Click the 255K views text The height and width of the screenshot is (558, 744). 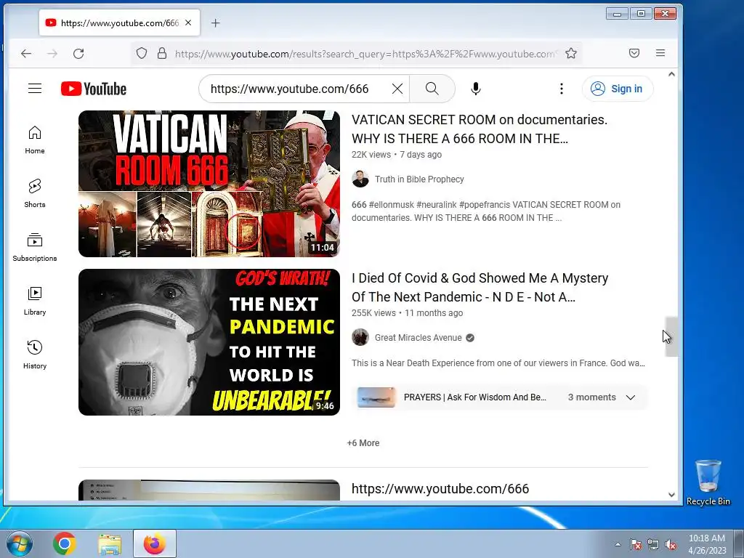tap(373, 313)
